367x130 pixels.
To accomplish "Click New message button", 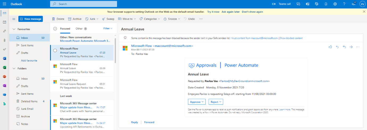I will [31, 19].
